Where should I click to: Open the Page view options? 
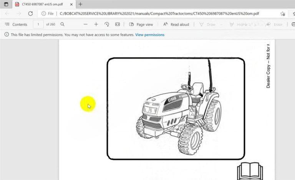[141, 24]
